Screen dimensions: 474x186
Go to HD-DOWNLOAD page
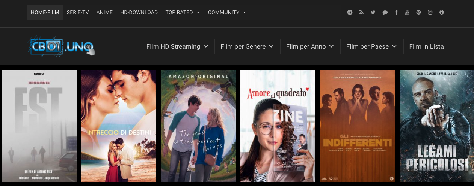pos(139,12)
